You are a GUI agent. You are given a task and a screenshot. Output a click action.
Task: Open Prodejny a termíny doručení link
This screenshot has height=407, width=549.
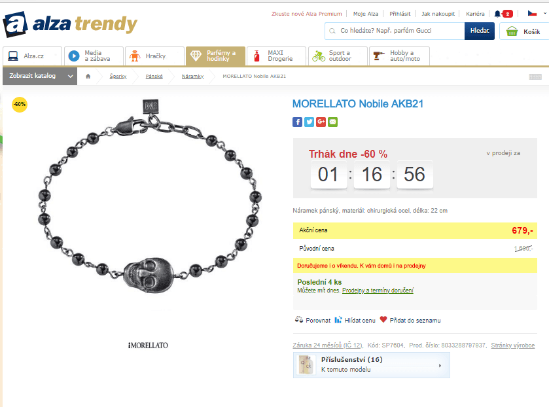(x=378, y=291)
